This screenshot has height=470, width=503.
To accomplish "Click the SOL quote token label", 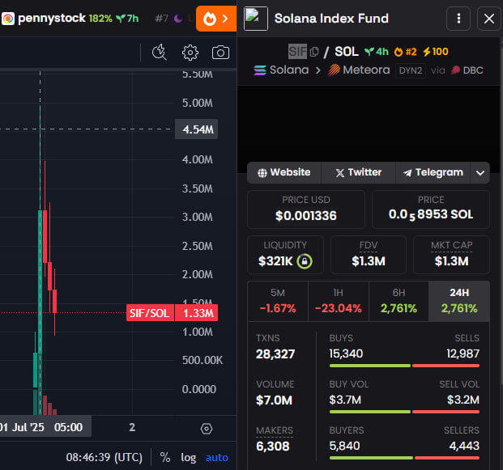I will (347, 51).
